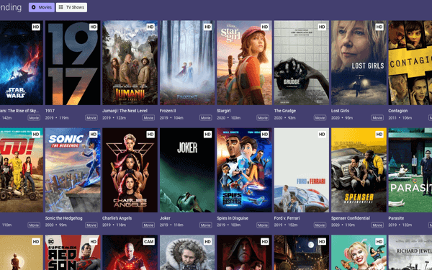Switch to the TV Shows tab
The image size is (432, 270).
71,7
